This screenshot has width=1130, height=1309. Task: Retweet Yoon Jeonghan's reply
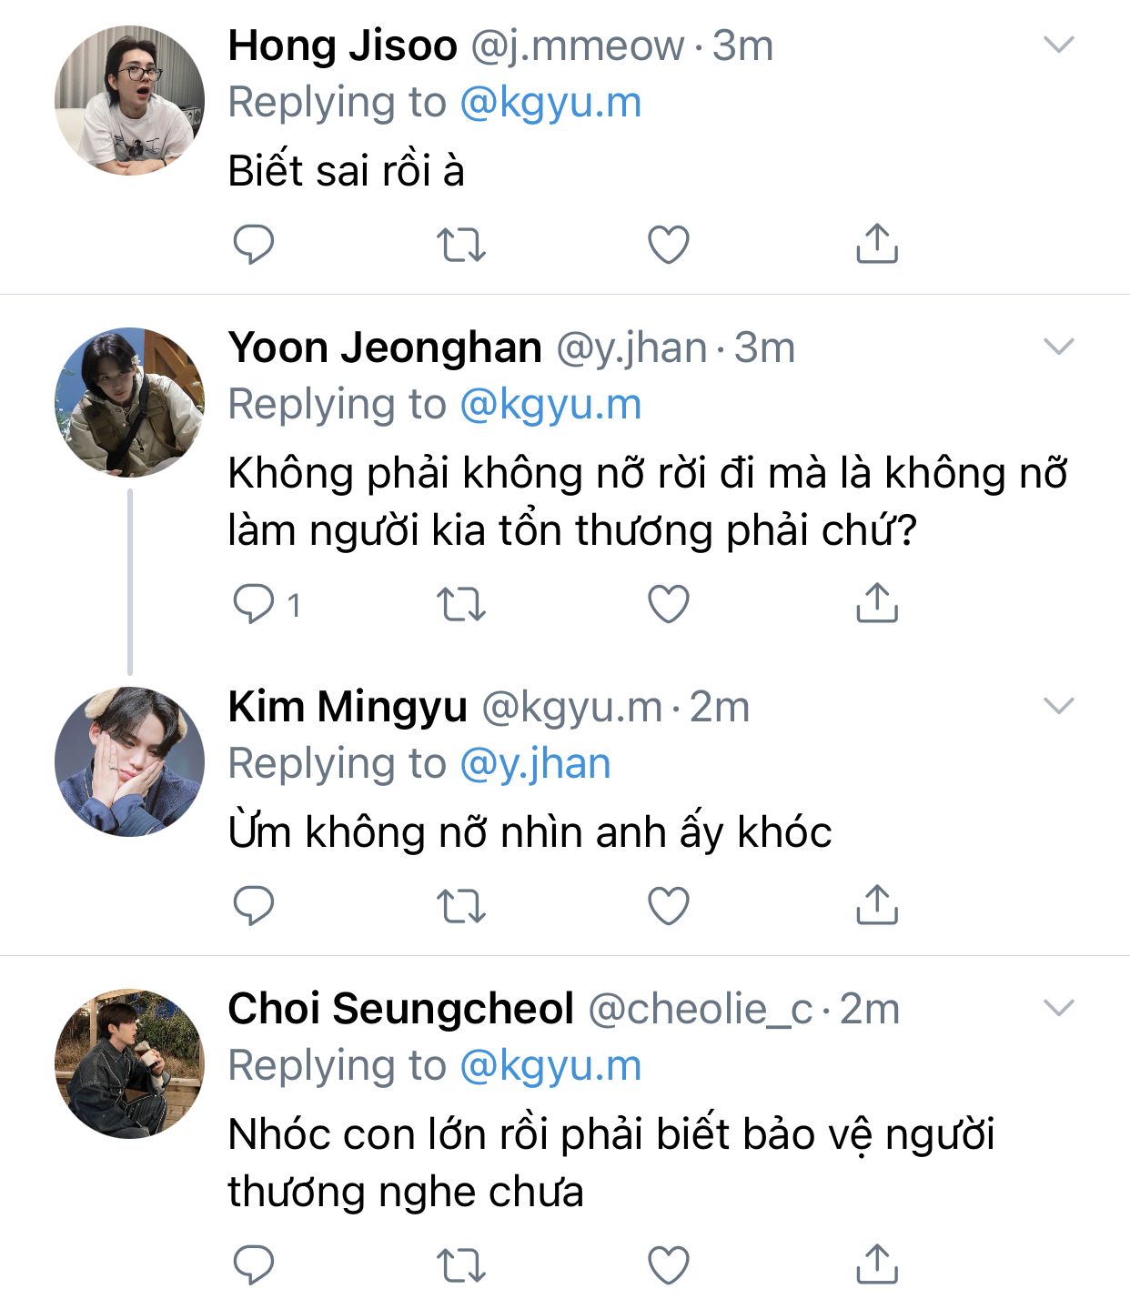[461, 604]
